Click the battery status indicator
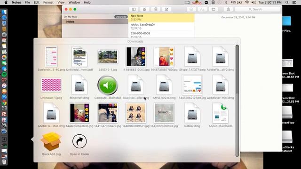Screen dimensions: 301x169 236,2
